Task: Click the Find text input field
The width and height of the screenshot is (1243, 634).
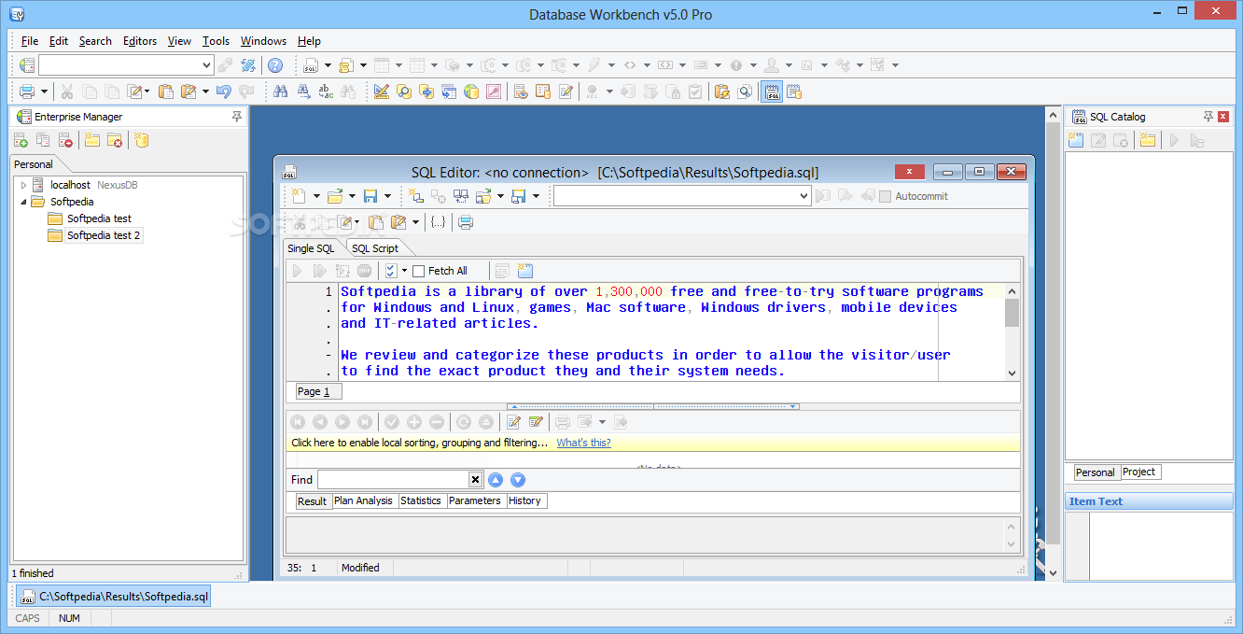Action: pyautogui.click(x=393, y=480)
